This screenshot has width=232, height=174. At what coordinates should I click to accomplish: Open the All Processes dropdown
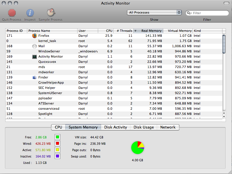click(154, 12)
